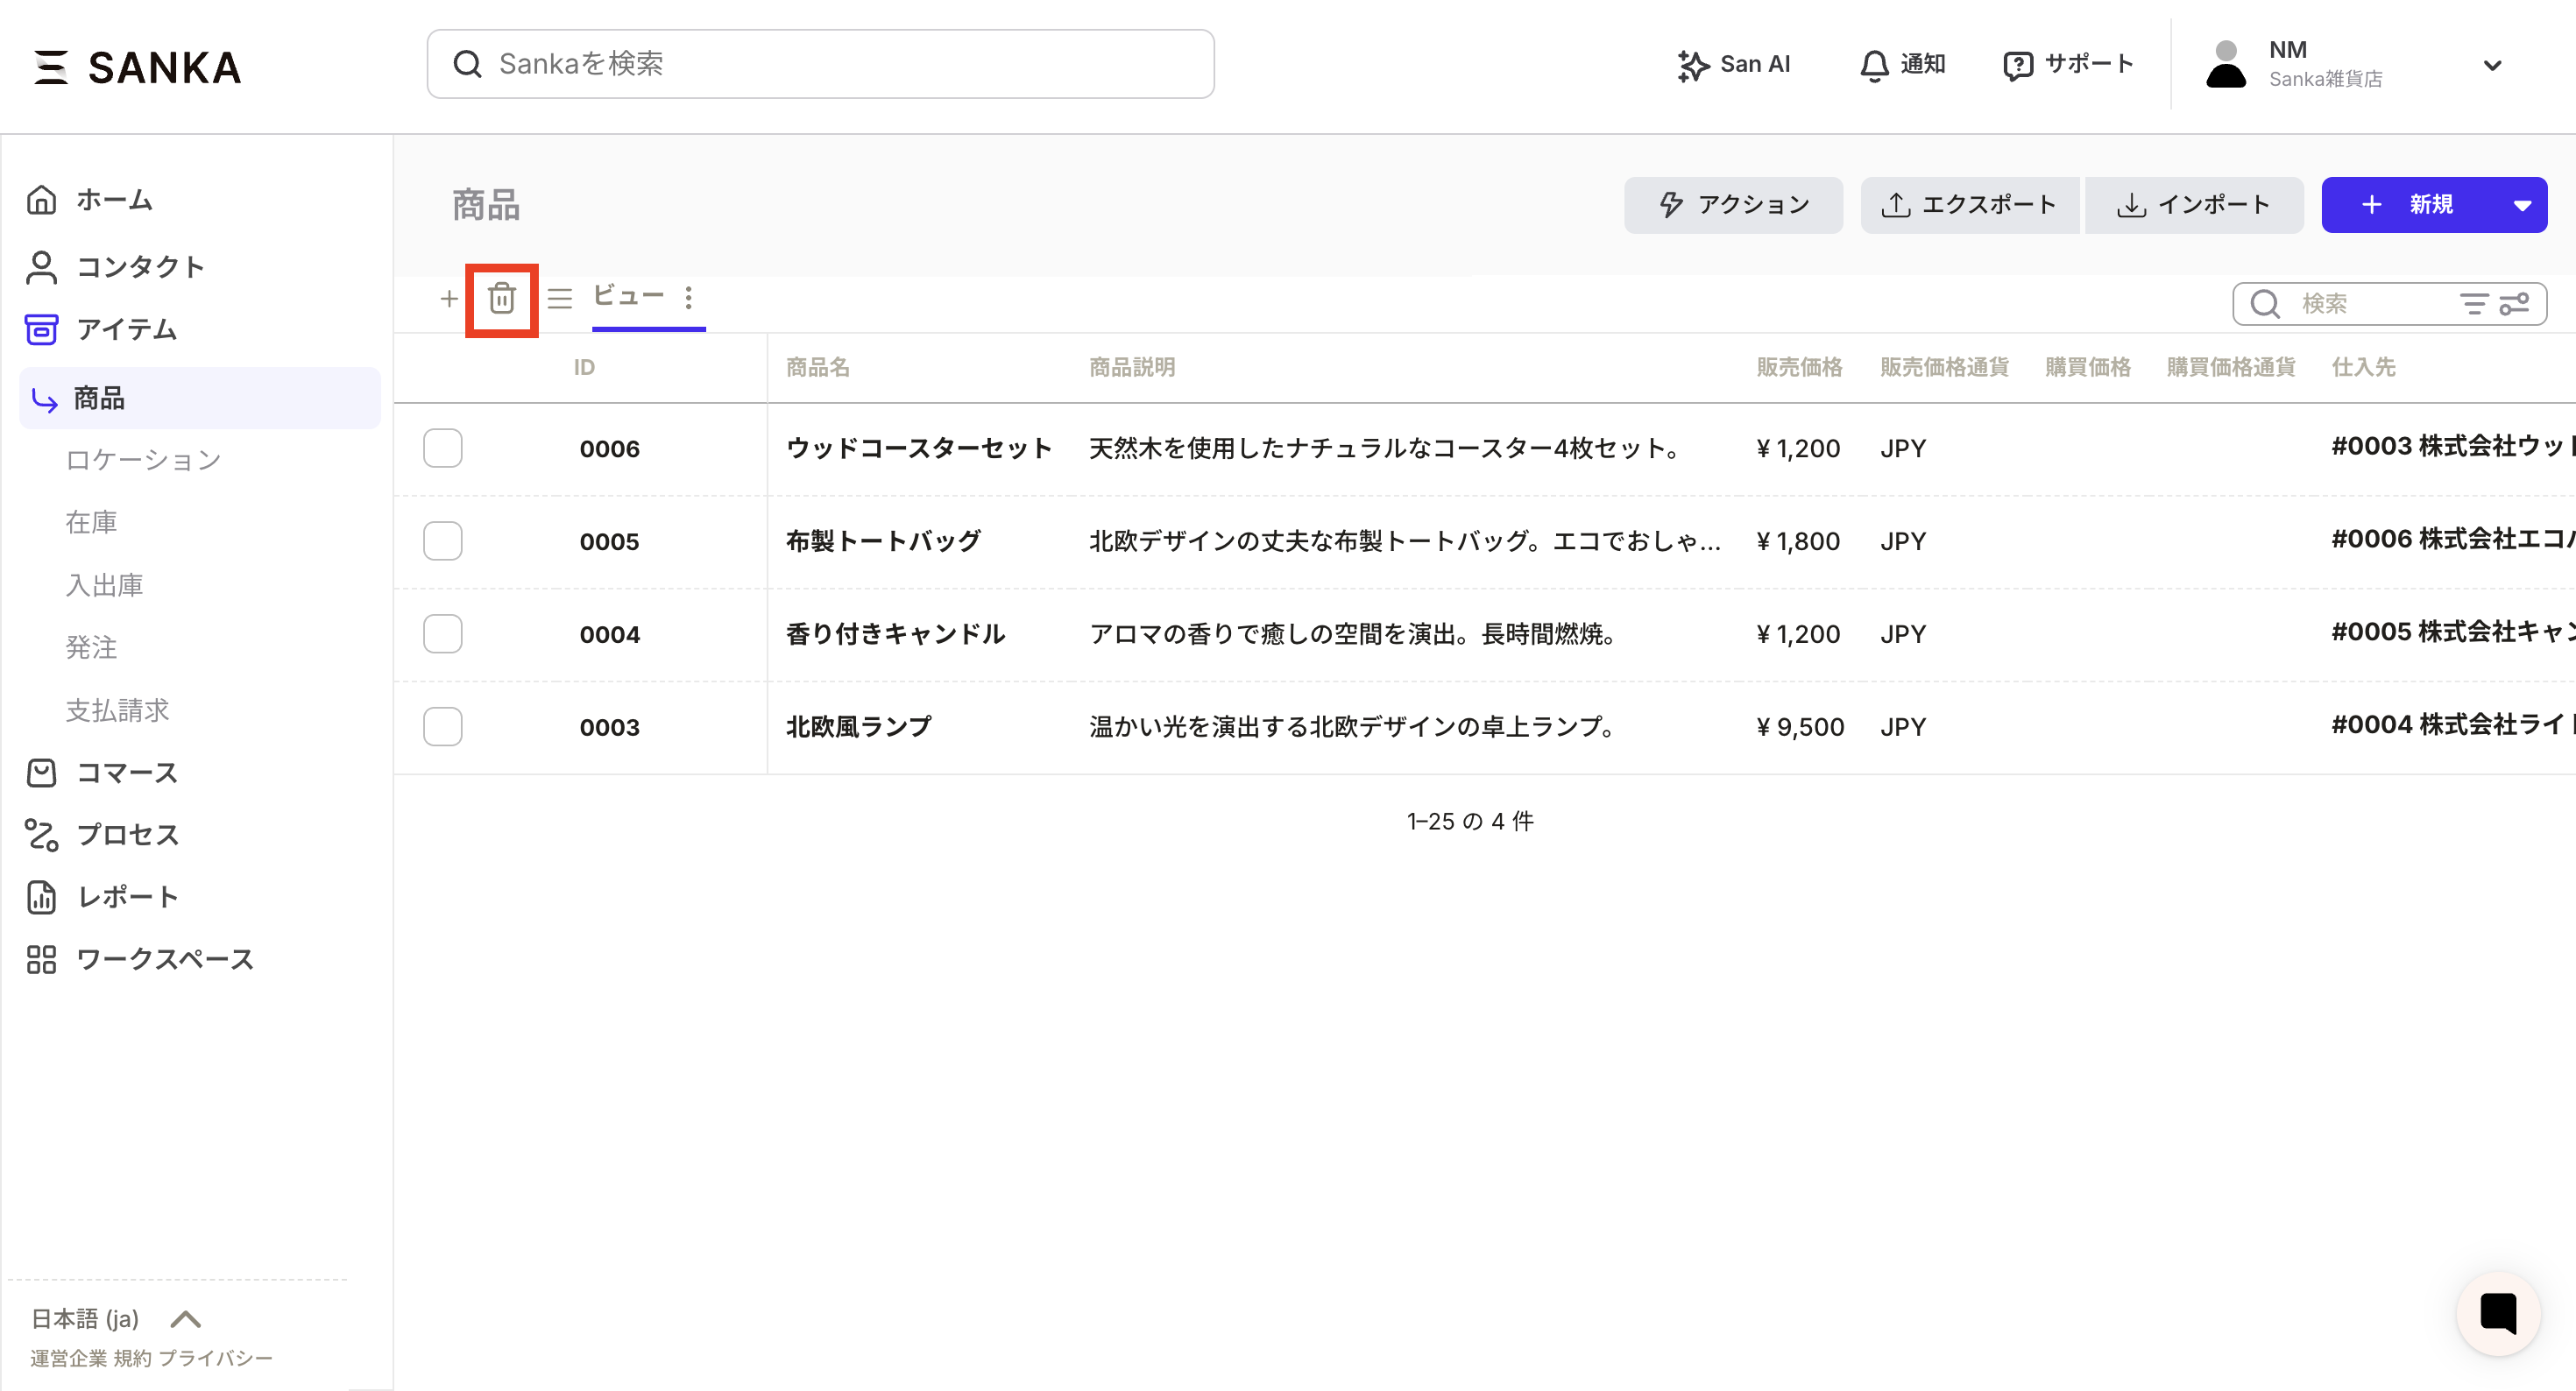This screenshot has height=1391, width=2576.
Task: Check the box for product 0006
Action: coord(442,448)
